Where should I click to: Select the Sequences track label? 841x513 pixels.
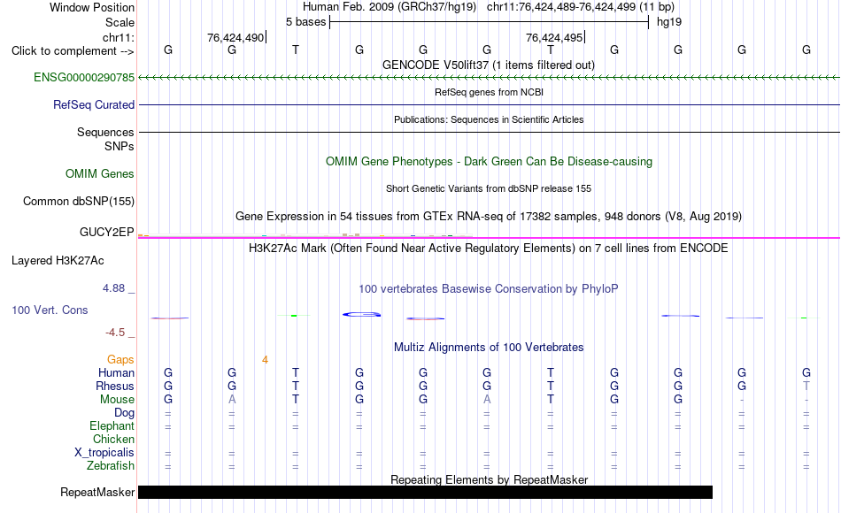click(105, 132)
